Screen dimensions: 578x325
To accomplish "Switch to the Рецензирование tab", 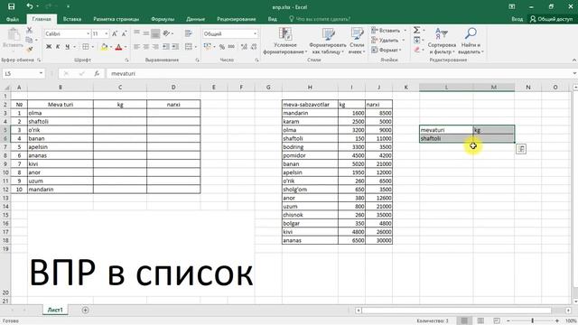I will tap(237, 19).
